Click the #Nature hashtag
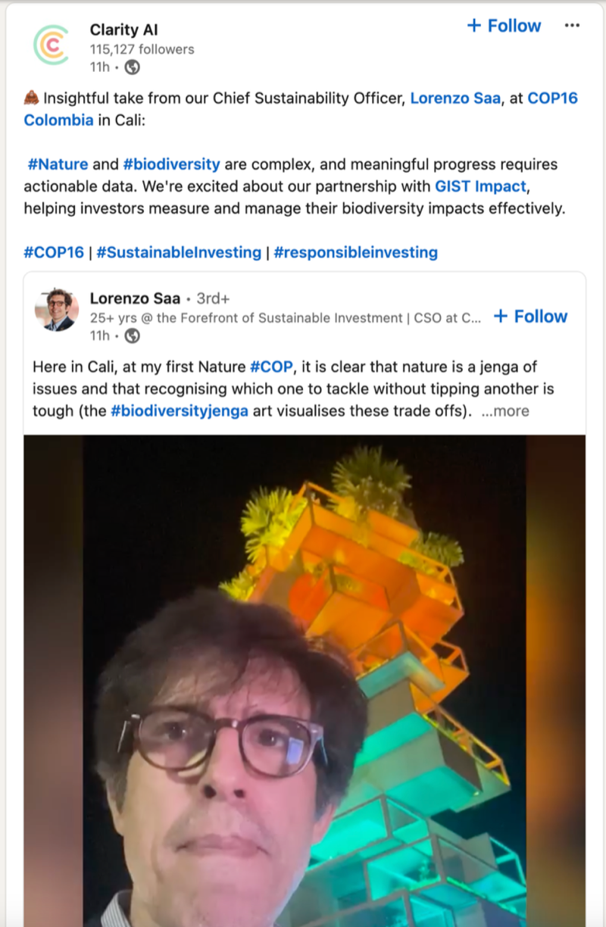 58,164
